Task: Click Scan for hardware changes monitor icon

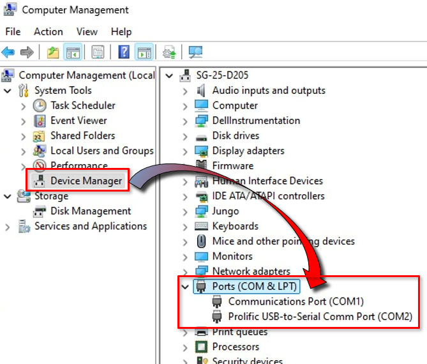Action: 195,52
